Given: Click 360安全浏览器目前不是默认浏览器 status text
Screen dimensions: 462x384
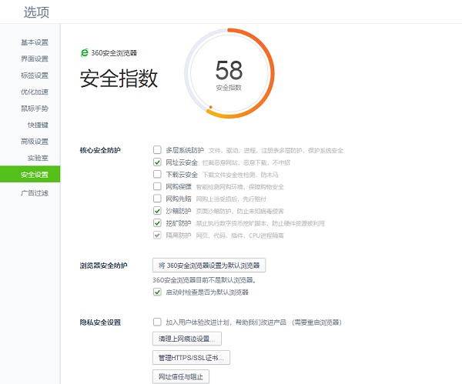Looking at the screenshot, I should (204, 280).
